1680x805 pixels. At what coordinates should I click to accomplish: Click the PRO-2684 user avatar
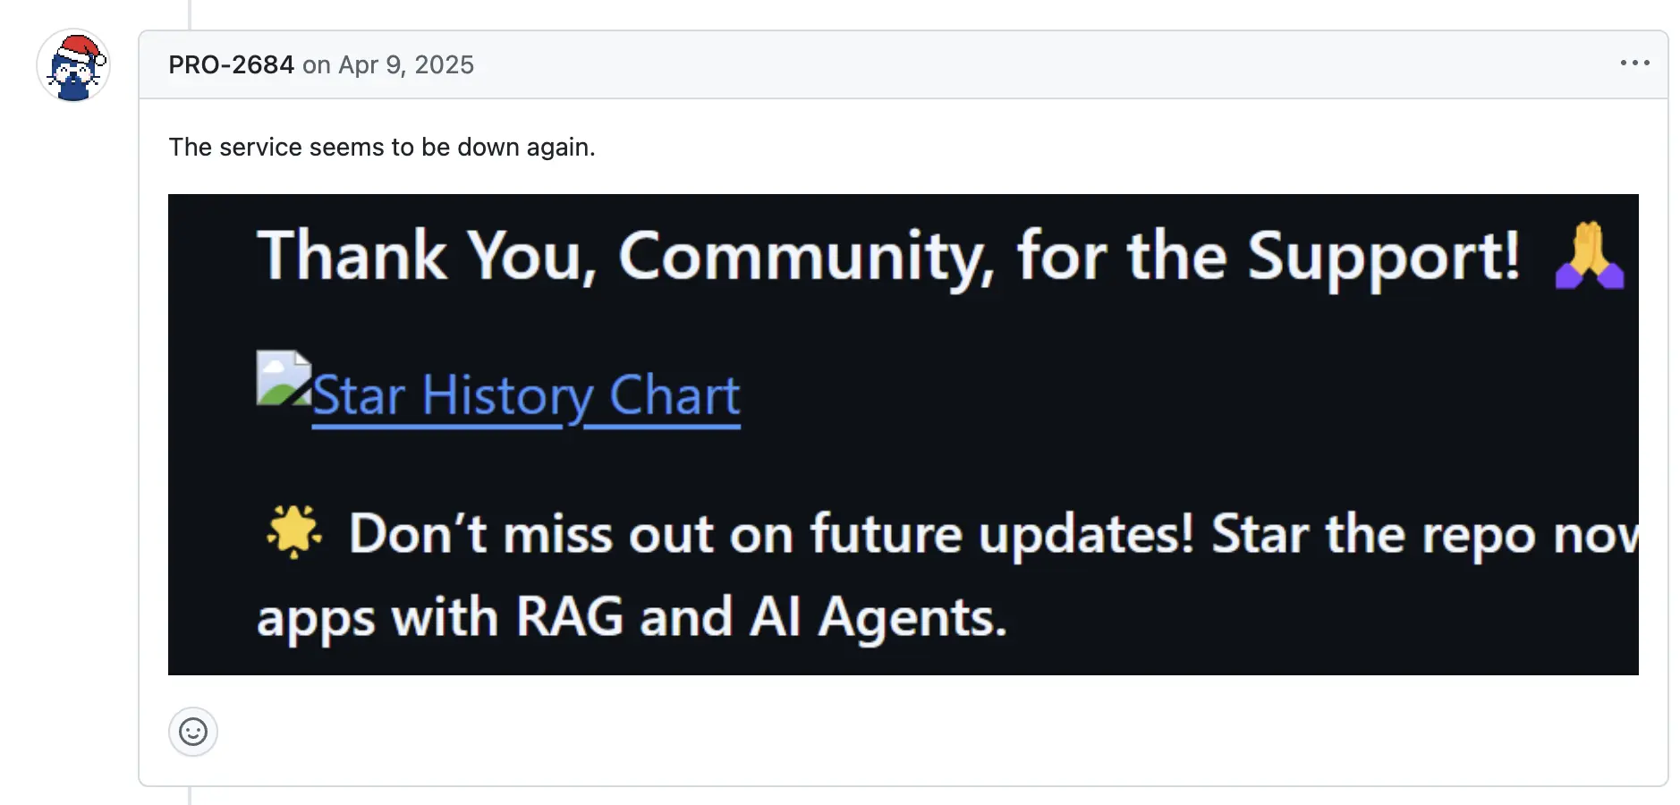click(73, 67)
